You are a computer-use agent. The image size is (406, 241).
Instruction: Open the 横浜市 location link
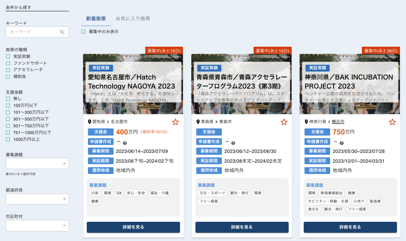point(338,122)
